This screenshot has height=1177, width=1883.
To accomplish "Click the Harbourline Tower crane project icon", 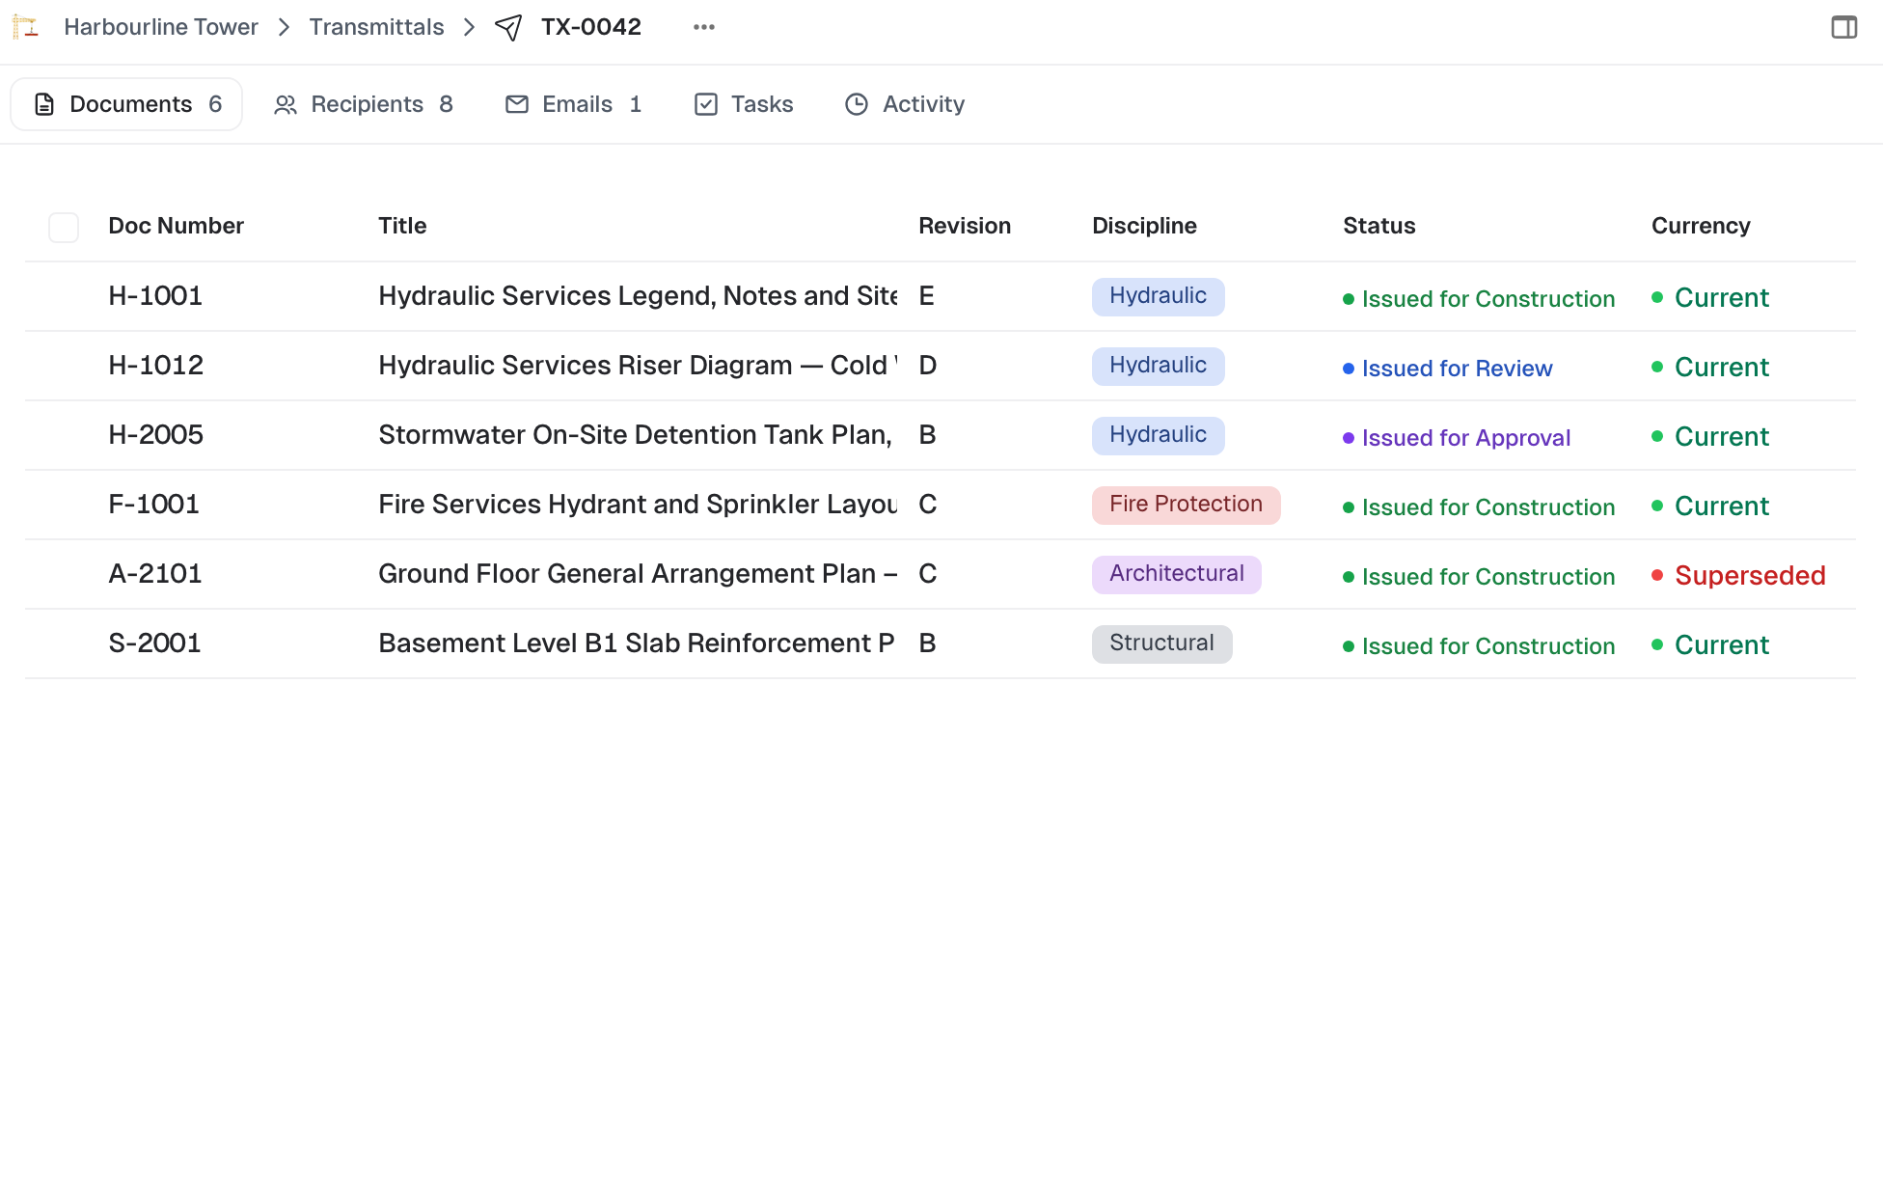I will [x=25, y=27].
